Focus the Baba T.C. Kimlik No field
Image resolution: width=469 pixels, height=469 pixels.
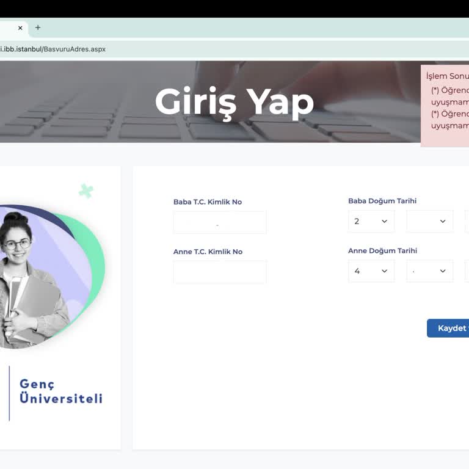[x=220, y=222]
